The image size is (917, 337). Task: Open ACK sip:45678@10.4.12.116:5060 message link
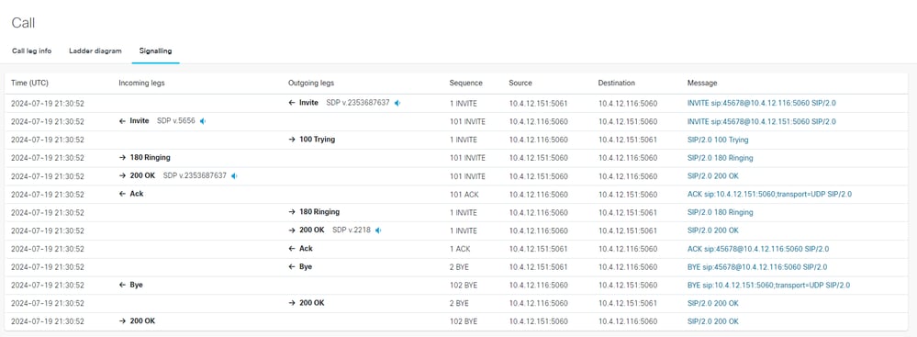758,249
